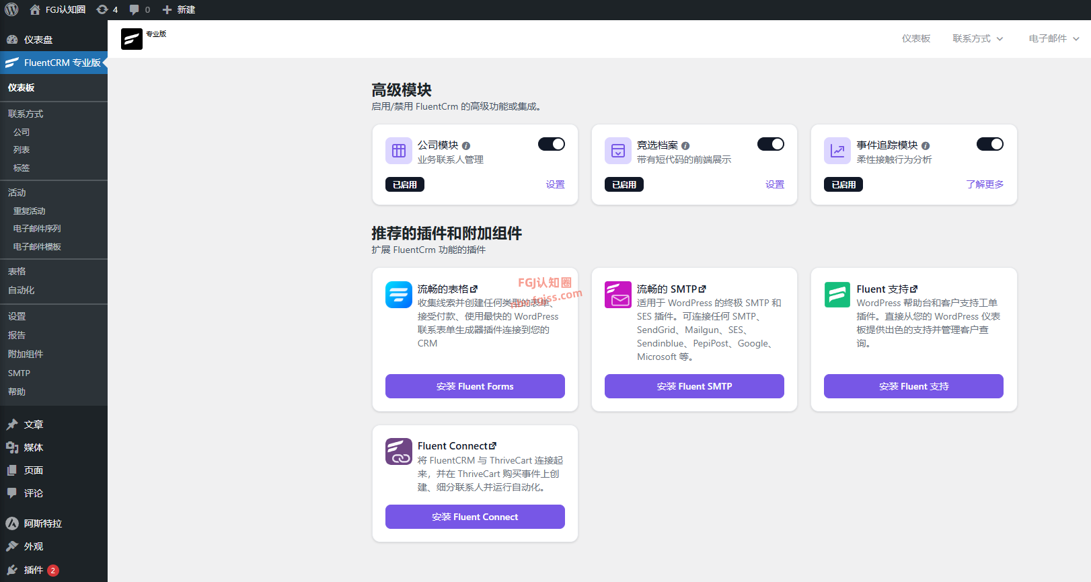Open the Fluent 支持 external link title
The image size is (1091, 582).
coord(887,289)
